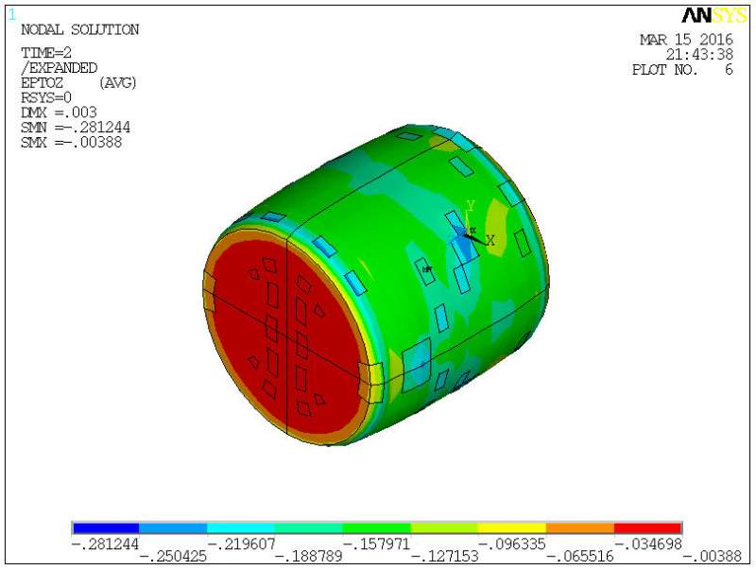The width and height of the screenshot is (756, 569).
Task: Click the 21:43:38 timestamp
Action: [x=699, y=55]
